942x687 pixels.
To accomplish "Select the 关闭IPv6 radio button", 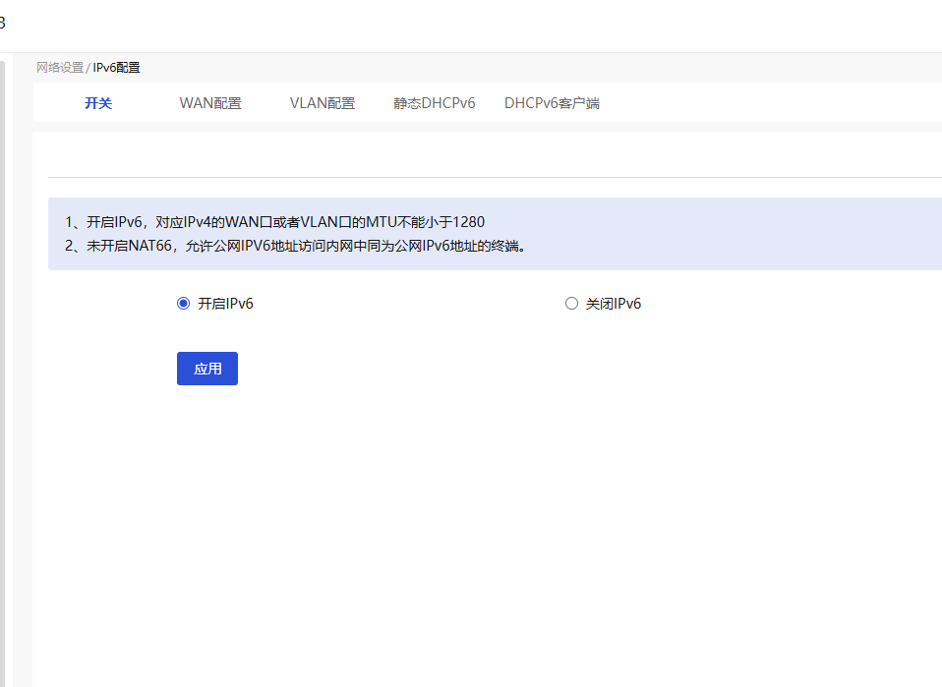I will [571, 304].
